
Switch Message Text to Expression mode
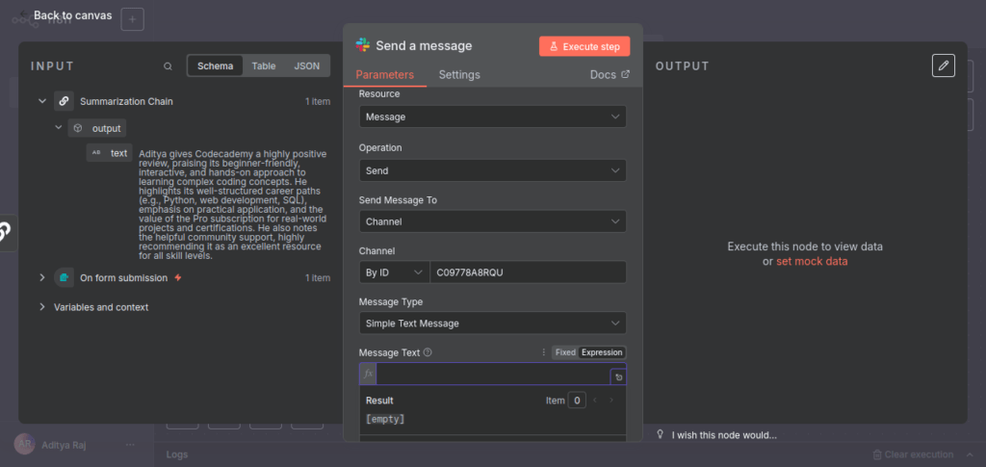tap(602, 352)
